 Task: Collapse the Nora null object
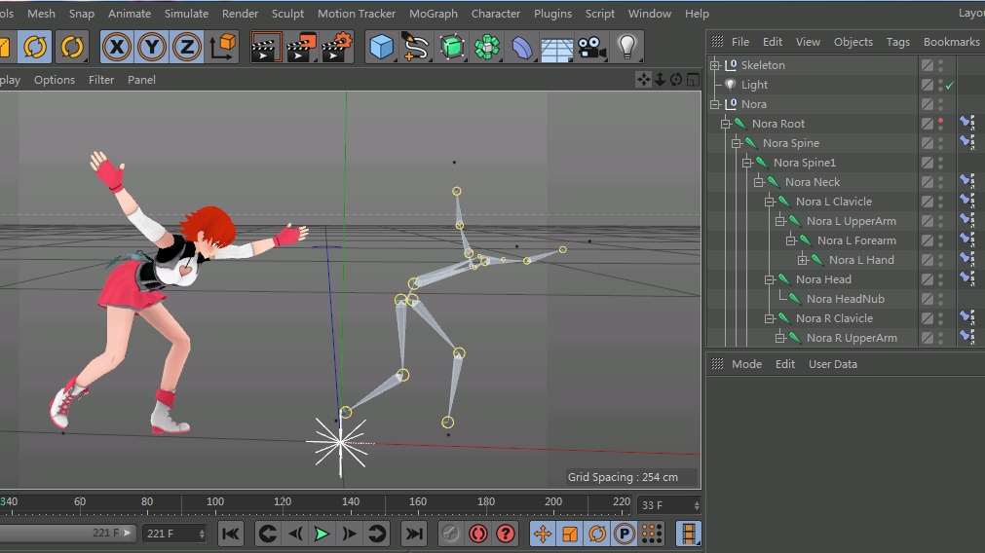[715, 104]
